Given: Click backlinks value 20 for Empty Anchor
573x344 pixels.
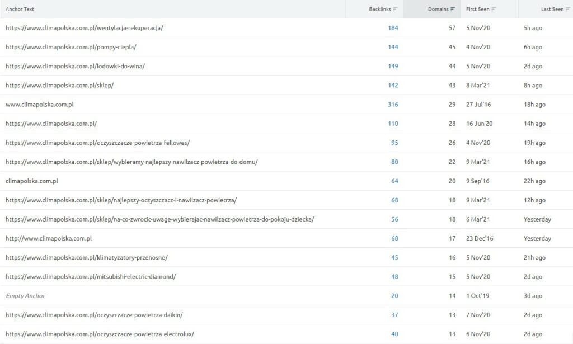Looking at the screenshot, I should [x=394, y=295].
